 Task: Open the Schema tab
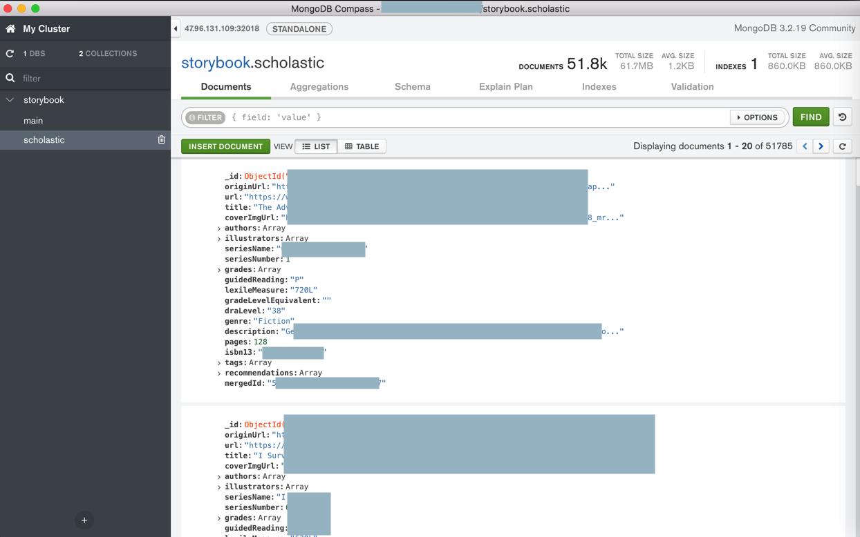[413, 87]
